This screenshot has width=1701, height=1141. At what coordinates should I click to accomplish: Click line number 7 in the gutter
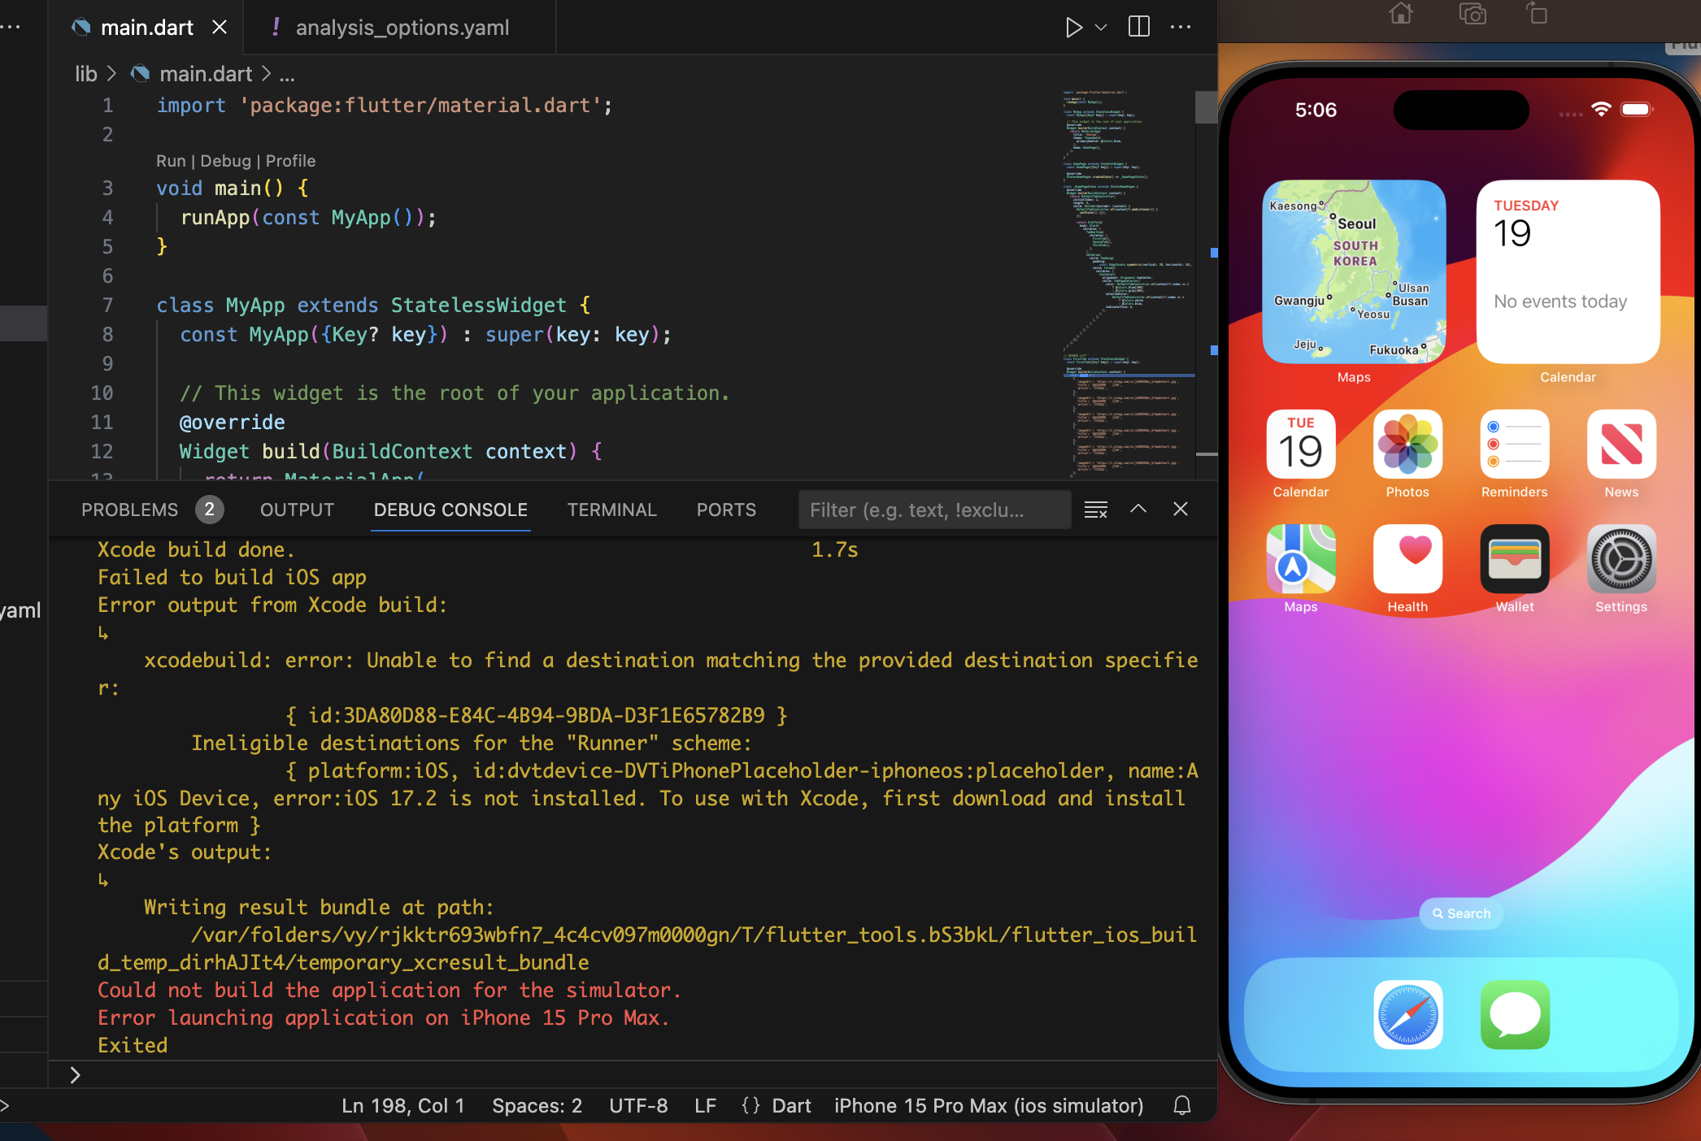(107, 306)
